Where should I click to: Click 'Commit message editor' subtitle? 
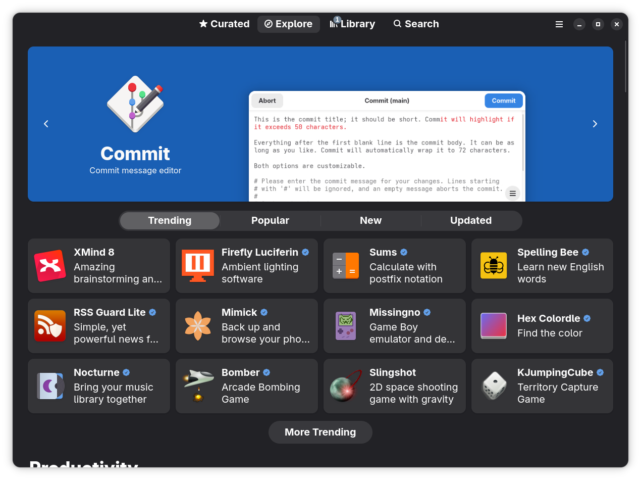[135, 171]
